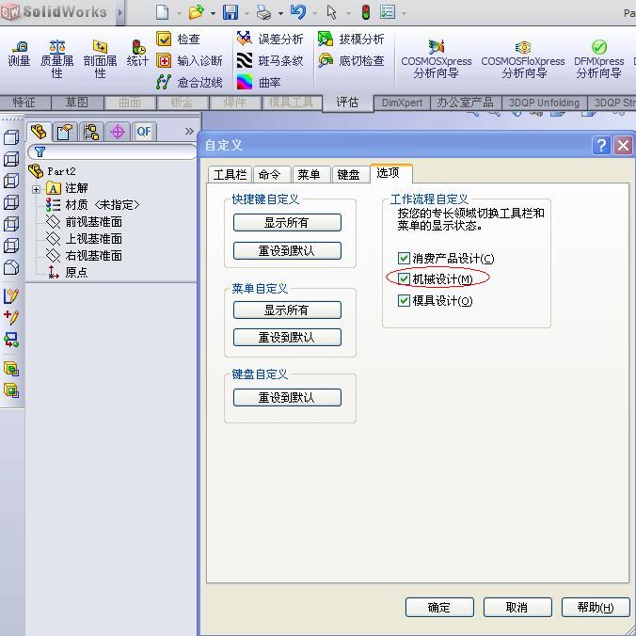Launch COSMOSFloXpress 分析向导
636x636 pixels.
523,59
